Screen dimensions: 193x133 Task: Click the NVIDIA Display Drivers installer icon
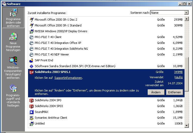(x=32, y=31)
